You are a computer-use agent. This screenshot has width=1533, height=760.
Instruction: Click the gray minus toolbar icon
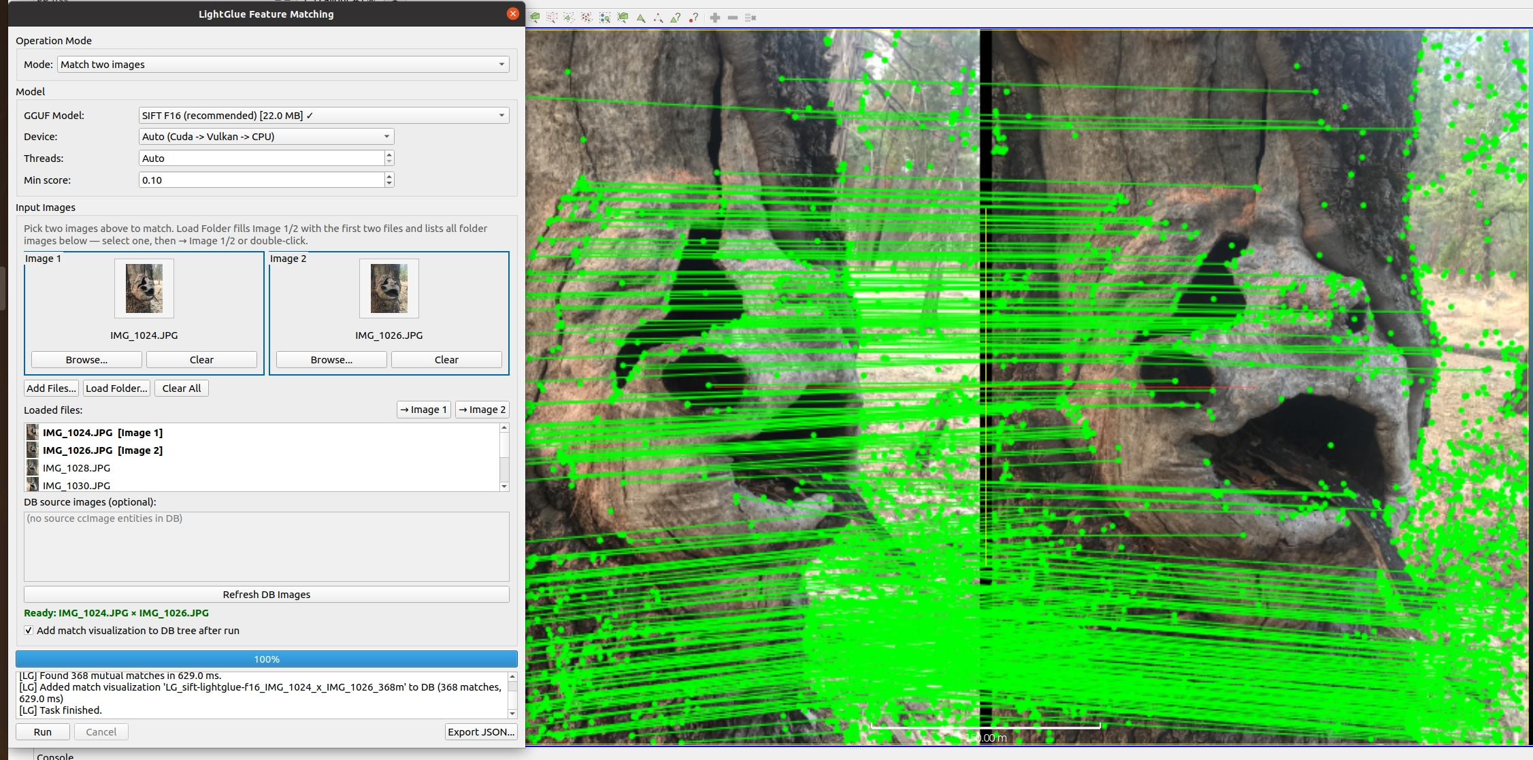(x=733, y=18)
